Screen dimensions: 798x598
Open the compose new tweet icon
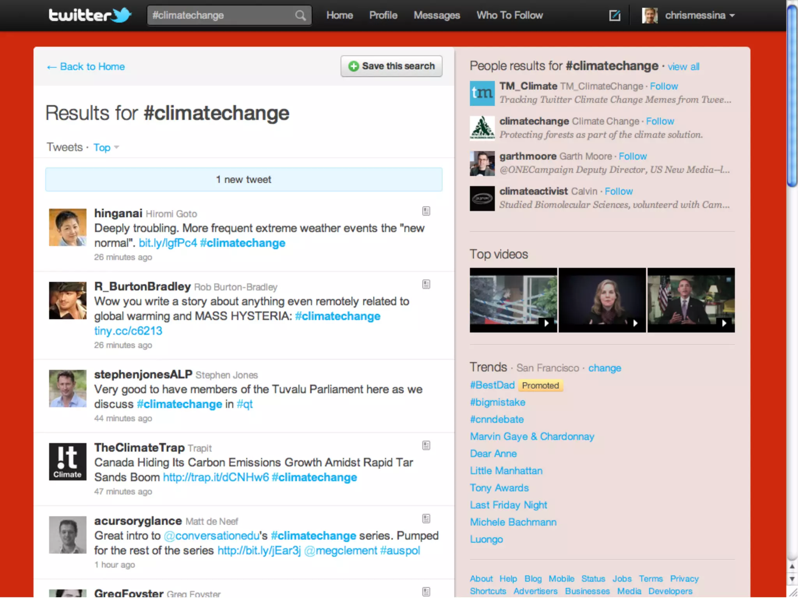pyautogui.click(x=614, y=16)
